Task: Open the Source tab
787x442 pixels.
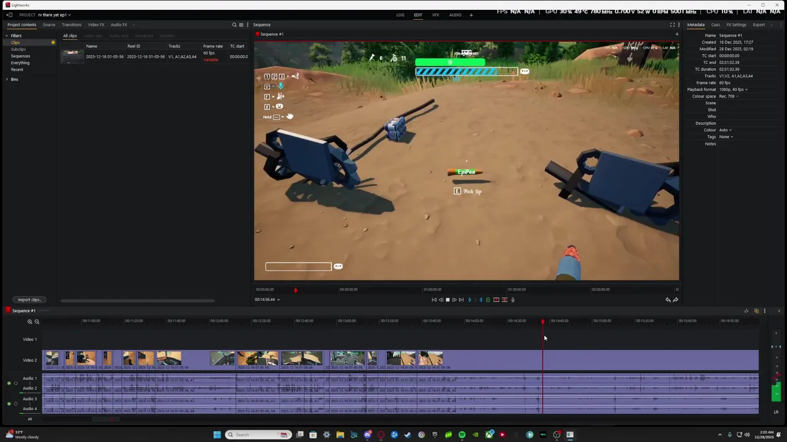Action: point(49,25)
